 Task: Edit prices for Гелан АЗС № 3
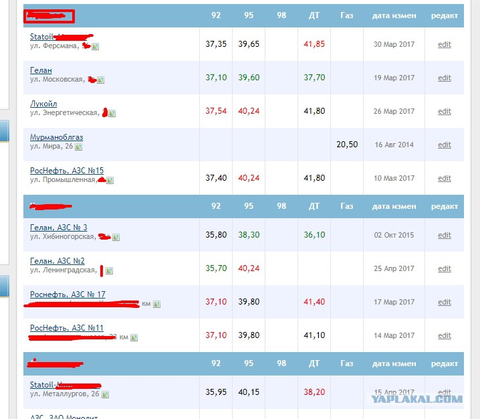point(444,235)
